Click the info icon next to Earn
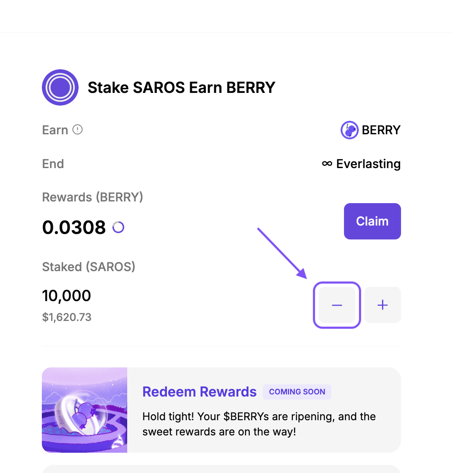453x473 pixels. (x=77, y=130)
